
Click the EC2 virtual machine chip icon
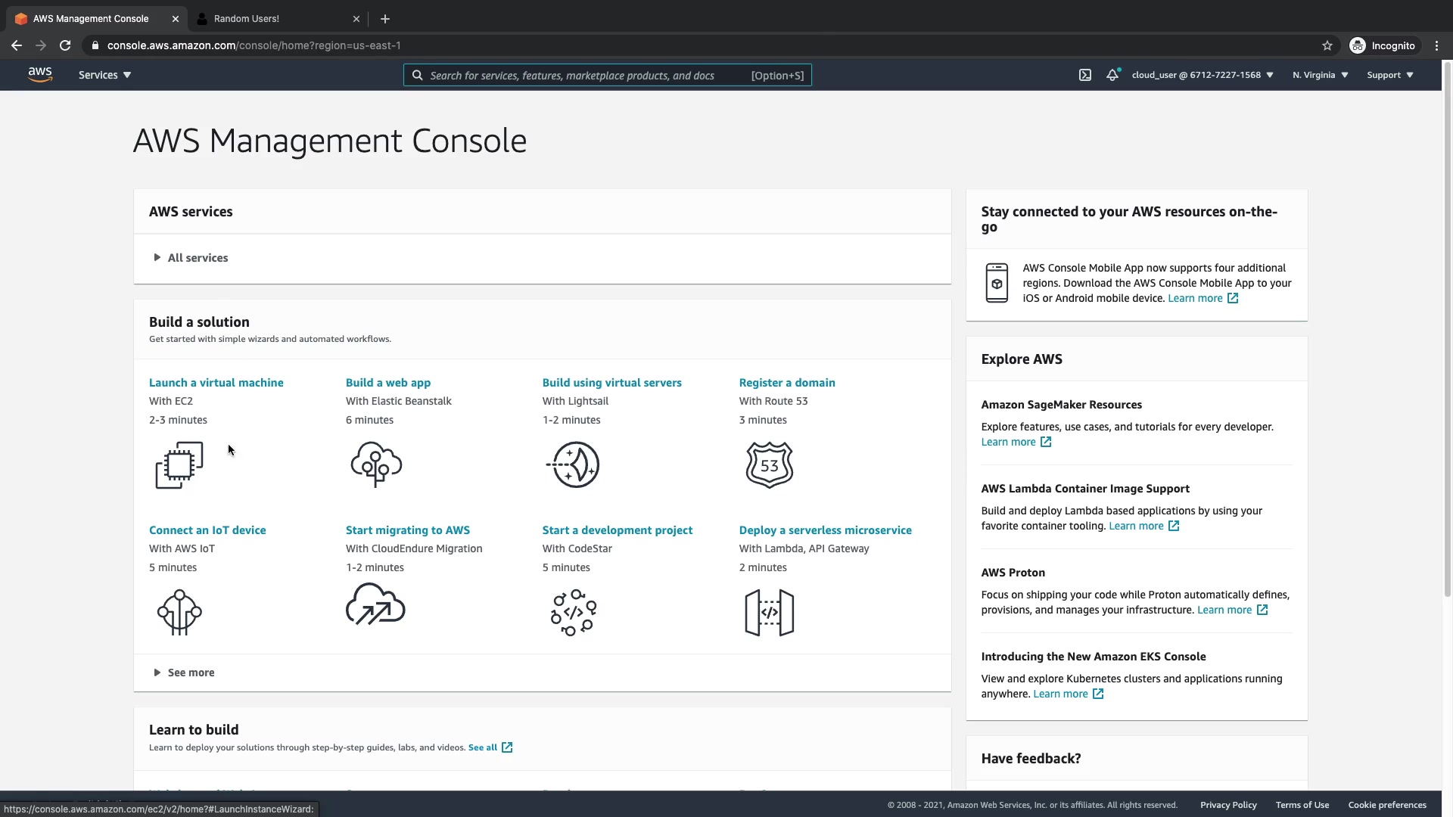(179, 464)
